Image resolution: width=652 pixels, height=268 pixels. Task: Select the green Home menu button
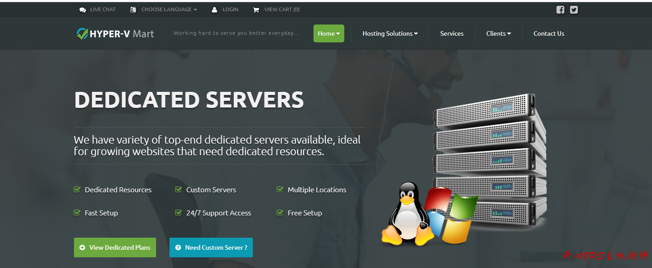tap(329, 33)
